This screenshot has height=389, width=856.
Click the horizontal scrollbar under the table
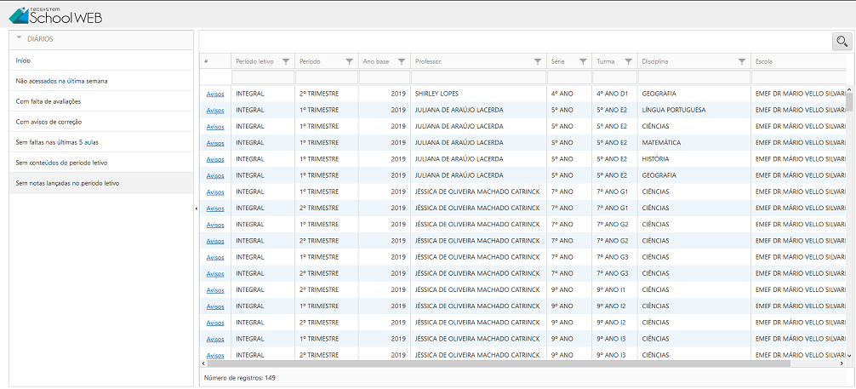(x=511, y=363)
